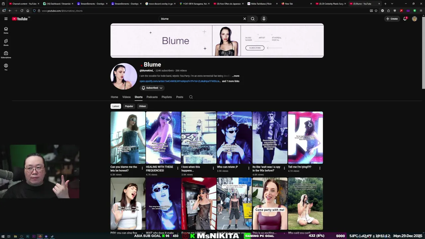
Task: Switch to the channel Videos tab
Action: 127,97
